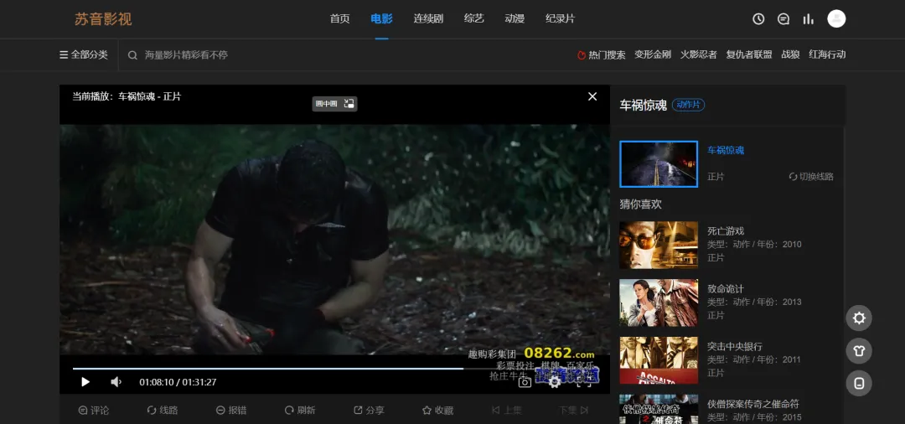This screenshot has height=424, width=905.
Task: Go to 首页 home tab
Action: pyautogui.click(x=340, y=19)
